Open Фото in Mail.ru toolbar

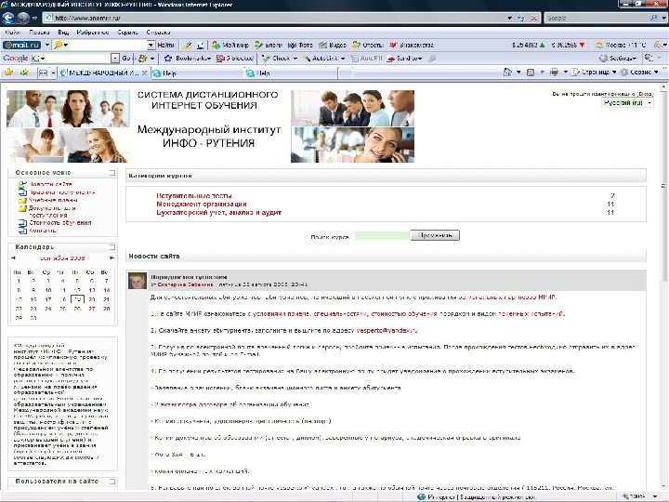tap(300, 45)
